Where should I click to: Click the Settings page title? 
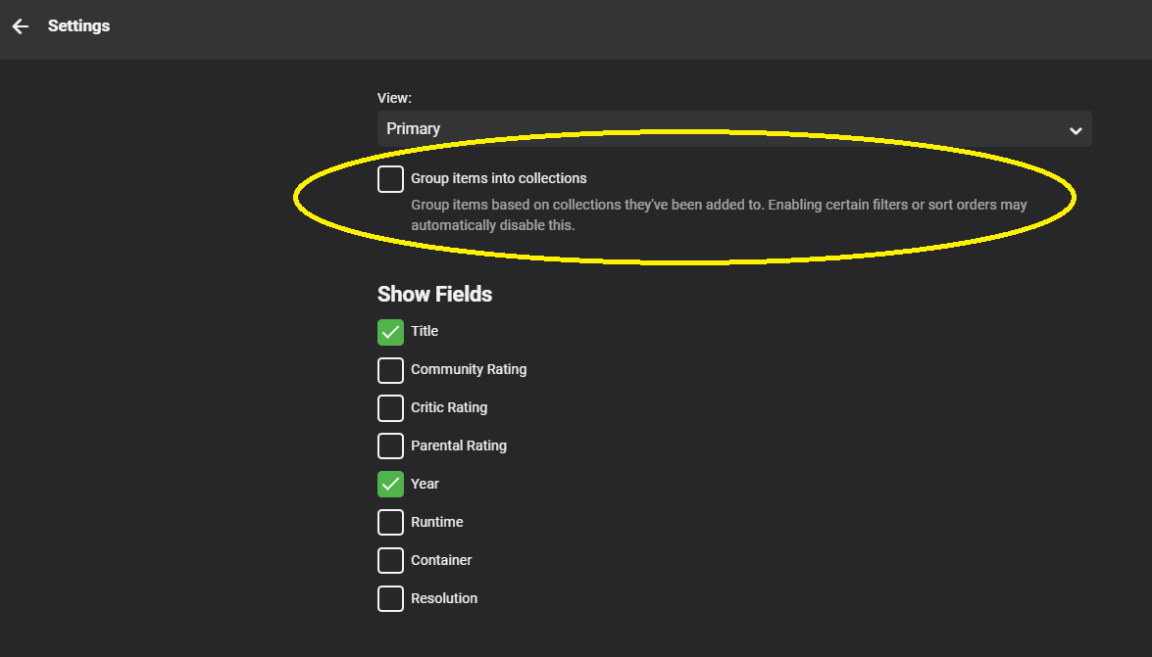tap(78, 26)
